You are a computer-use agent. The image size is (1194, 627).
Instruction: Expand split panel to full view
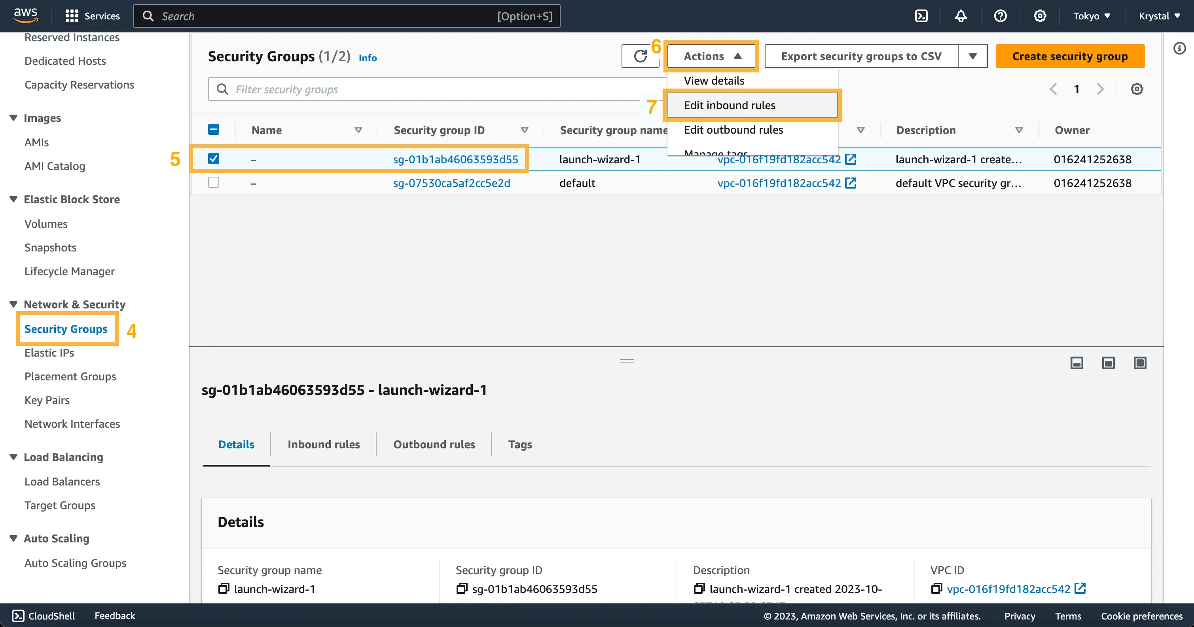(1140, 363)
